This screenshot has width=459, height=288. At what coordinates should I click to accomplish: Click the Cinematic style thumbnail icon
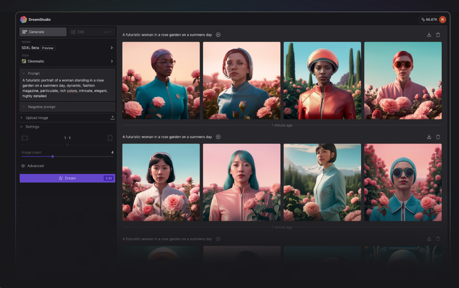click(24, 61)
